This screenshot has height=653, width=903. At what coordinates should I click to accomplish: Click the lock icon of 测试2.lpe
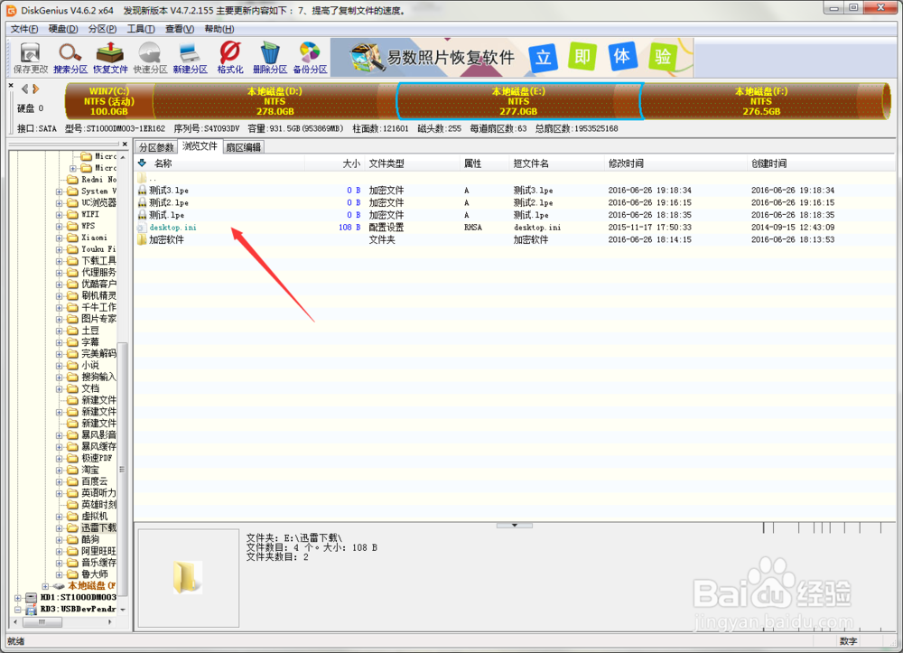click(x=143, y=202)
